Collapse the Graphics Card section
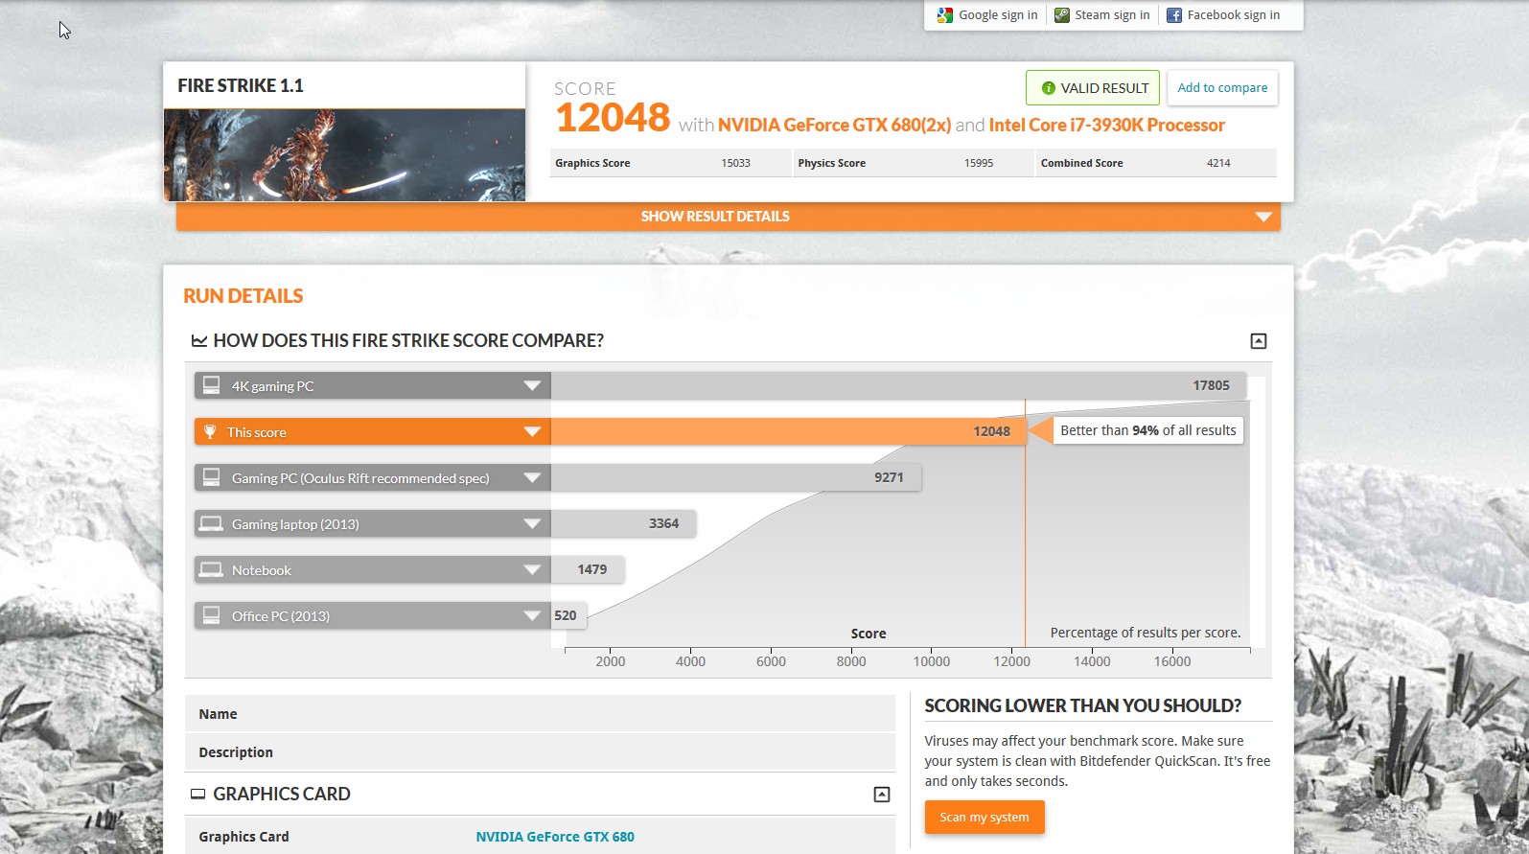 coord(882,795)
